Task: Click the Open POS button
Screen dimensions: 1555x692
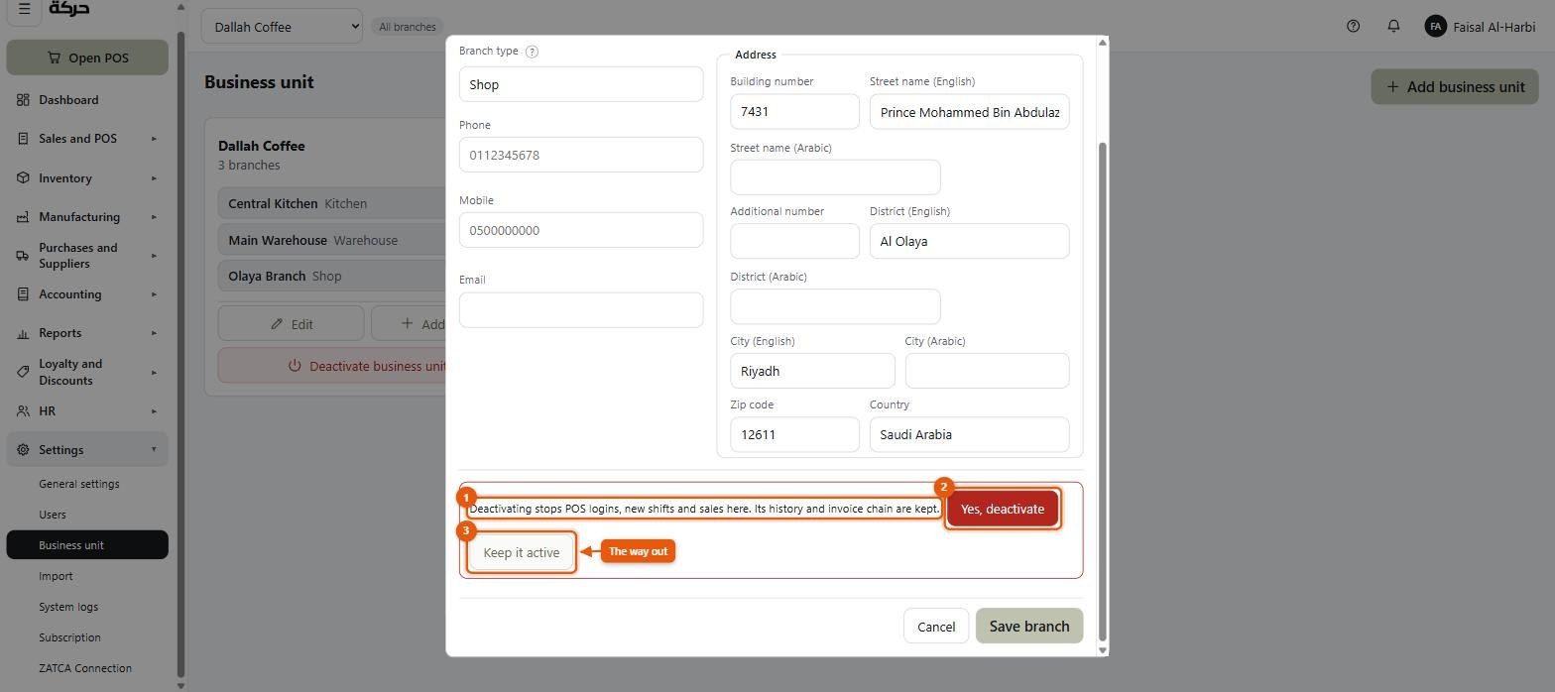Action: [x=87, y=58]
